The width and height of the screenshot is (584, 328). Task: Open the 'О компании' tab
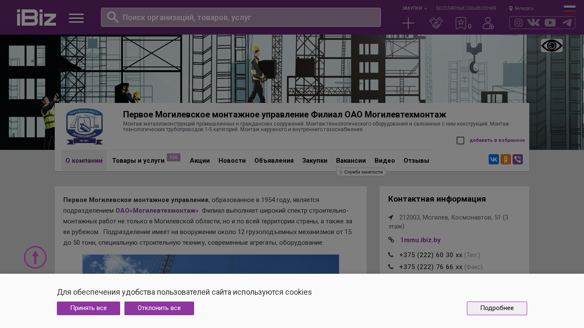[84, 161]
